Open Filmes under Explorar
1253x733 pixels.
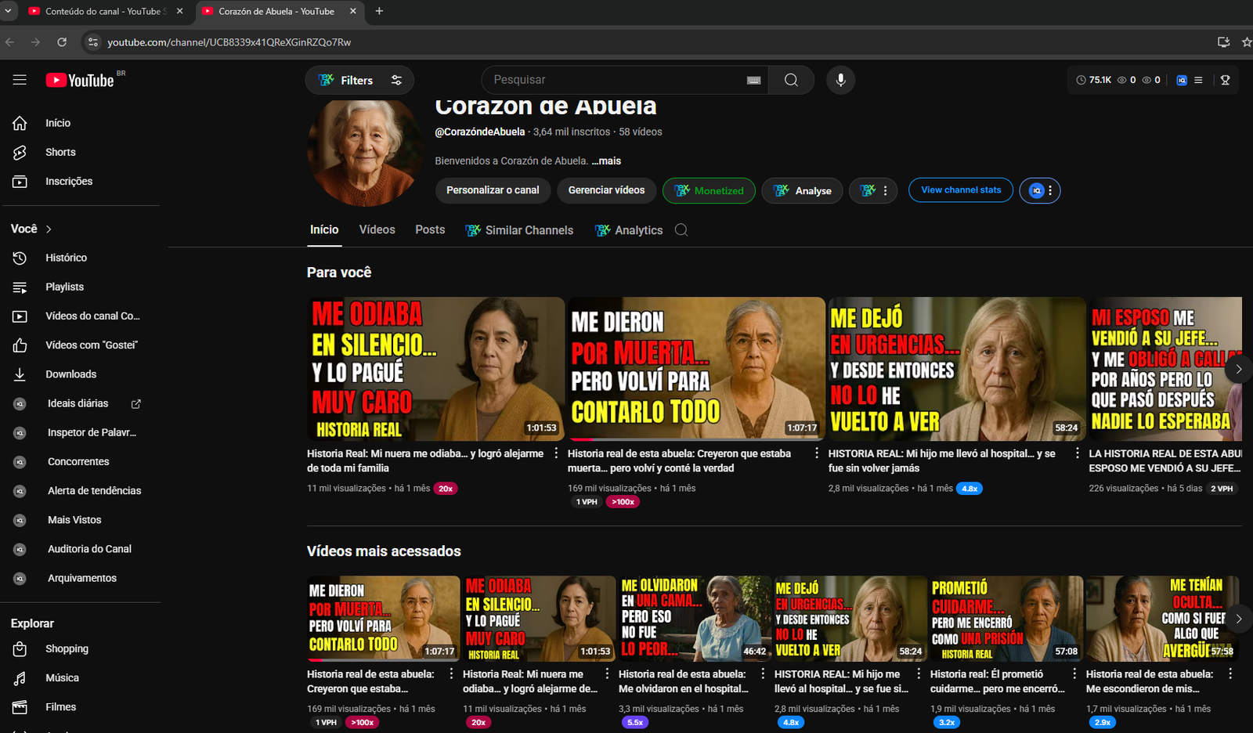point(60,707)
